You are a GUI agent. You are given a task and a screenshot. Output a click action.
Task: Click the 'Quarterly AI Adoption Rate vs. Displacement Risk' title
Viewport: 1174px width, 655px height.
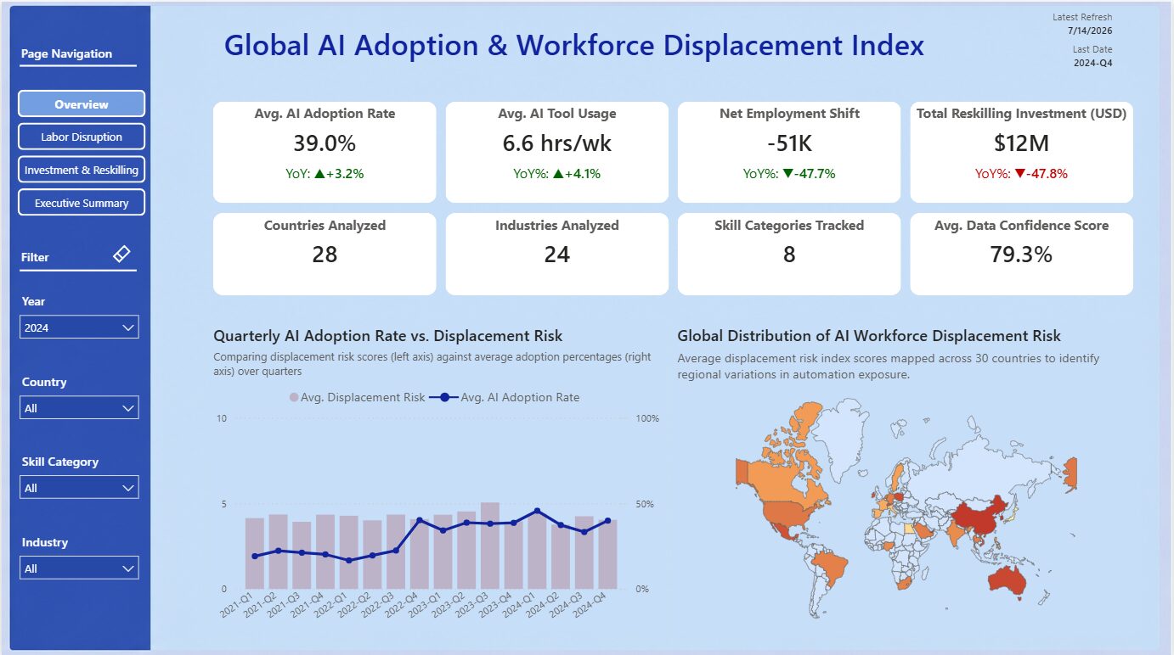tap(387, 336)
